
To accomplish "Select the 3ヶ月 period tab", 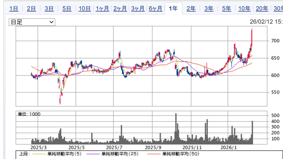I will click(x=138, y=9).
